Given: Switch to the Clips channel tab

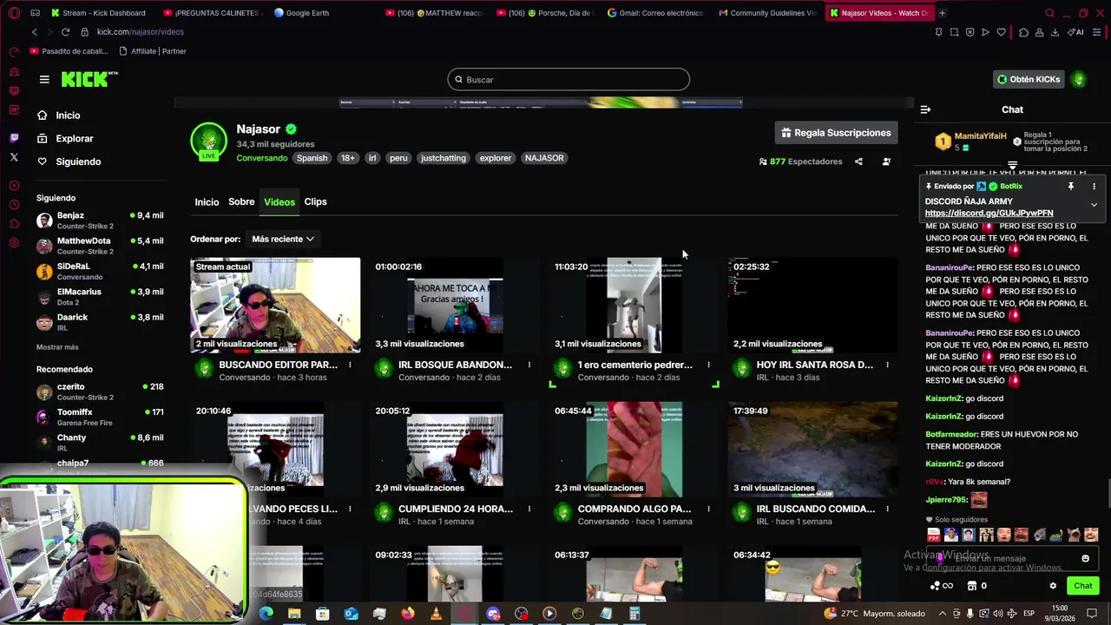Looking at the screenshot, I should tap(315, 202).
